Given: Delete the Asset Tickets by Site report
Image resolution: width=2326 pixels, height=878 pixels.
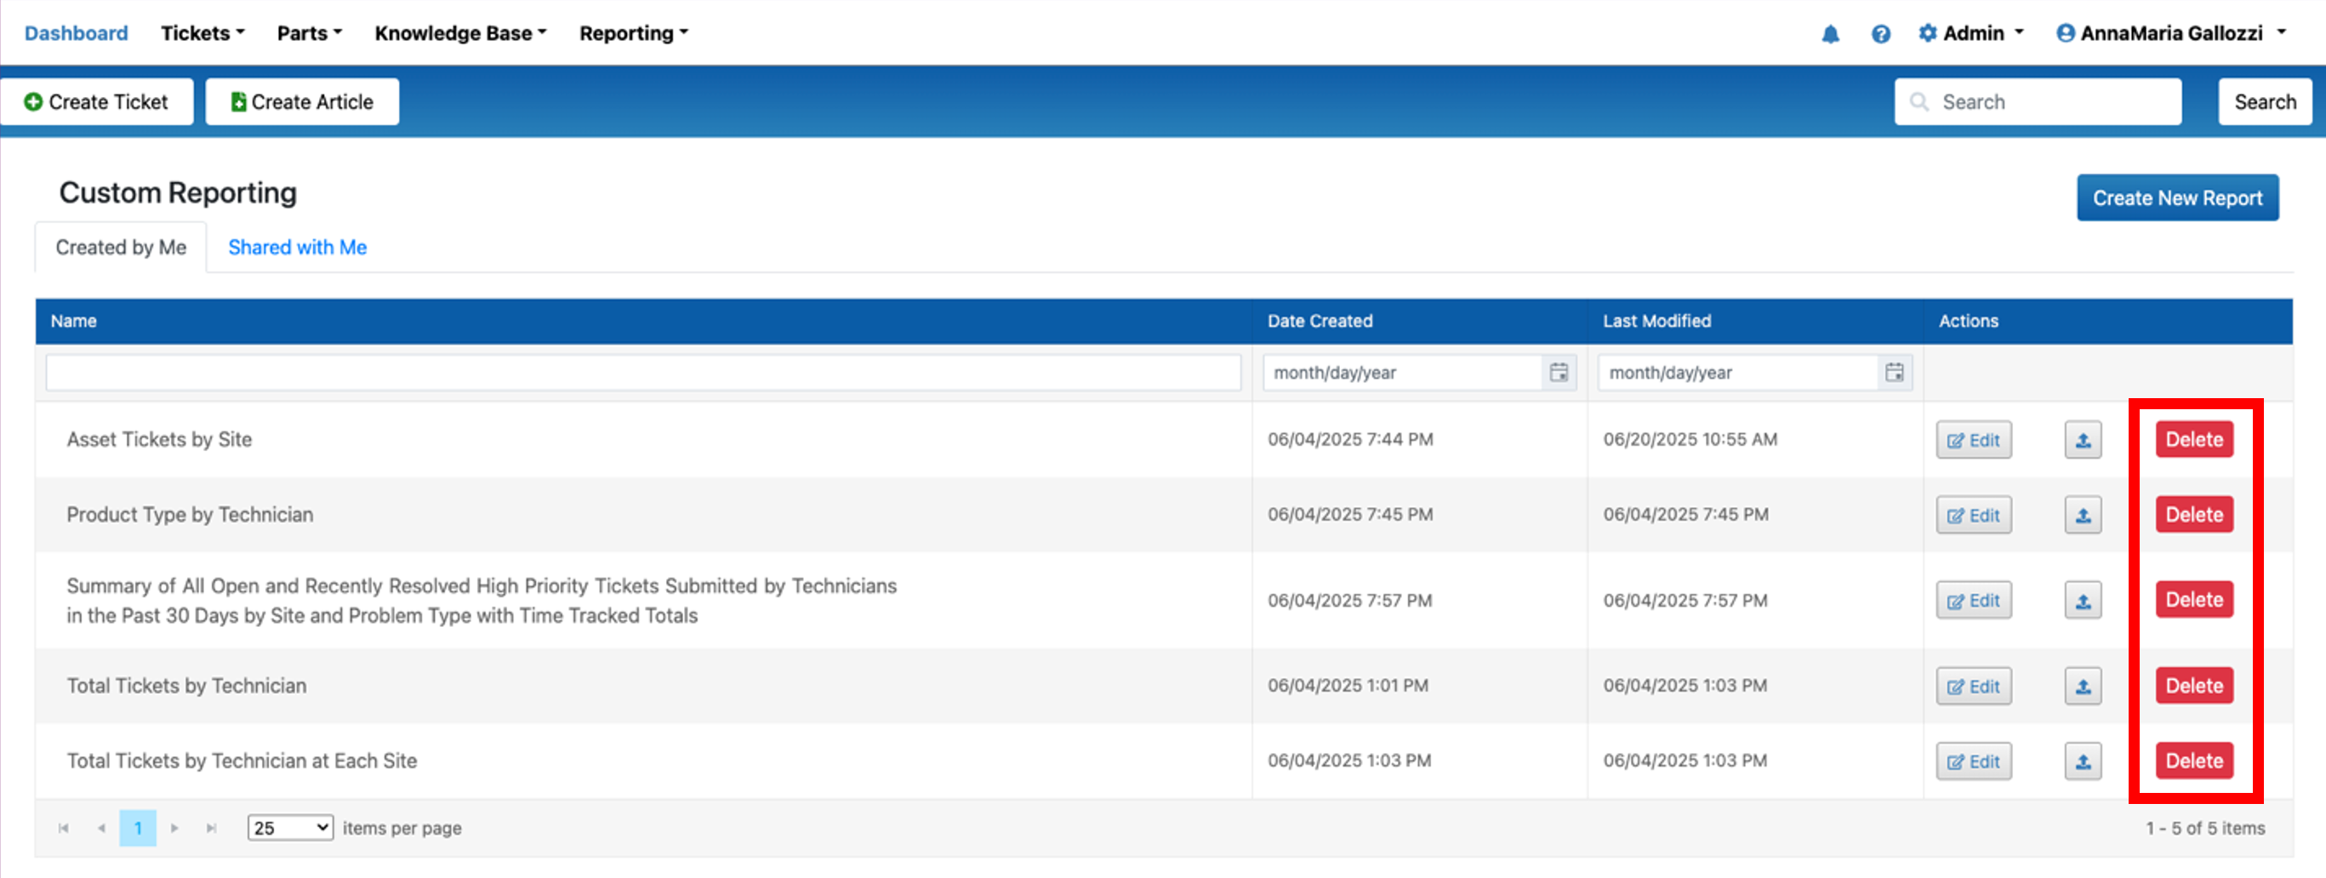Looking at the screenshot, I should [x=2194, y=440].
